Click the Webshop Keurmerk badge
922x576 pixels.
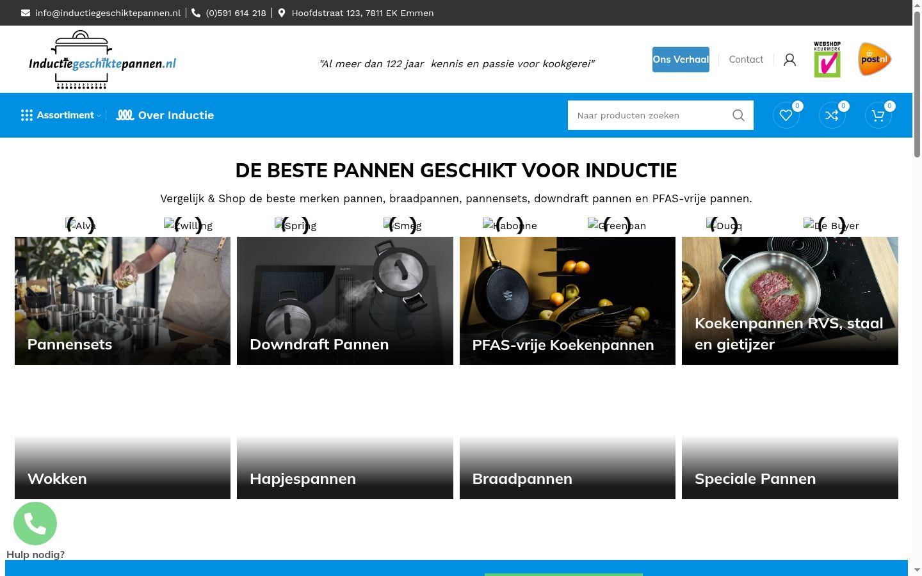click(x=827, y=60)
